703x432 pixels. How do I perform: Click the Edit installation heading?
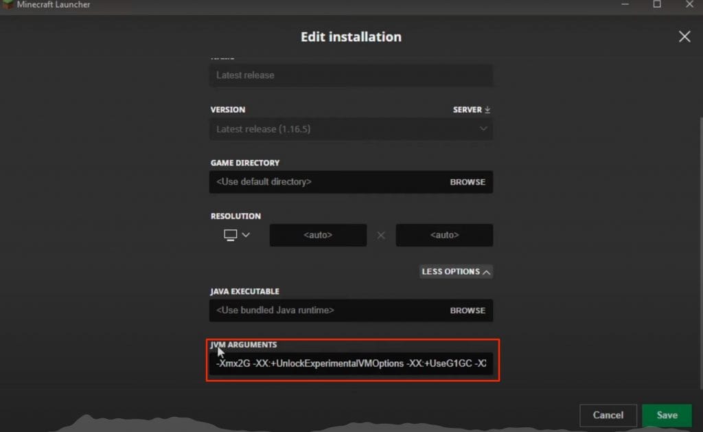point(351,37)
